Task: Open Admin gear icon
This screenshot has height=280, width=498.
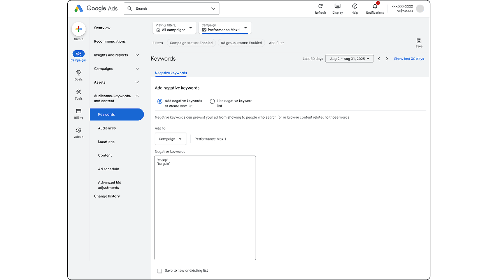Action: coord(79,131)
